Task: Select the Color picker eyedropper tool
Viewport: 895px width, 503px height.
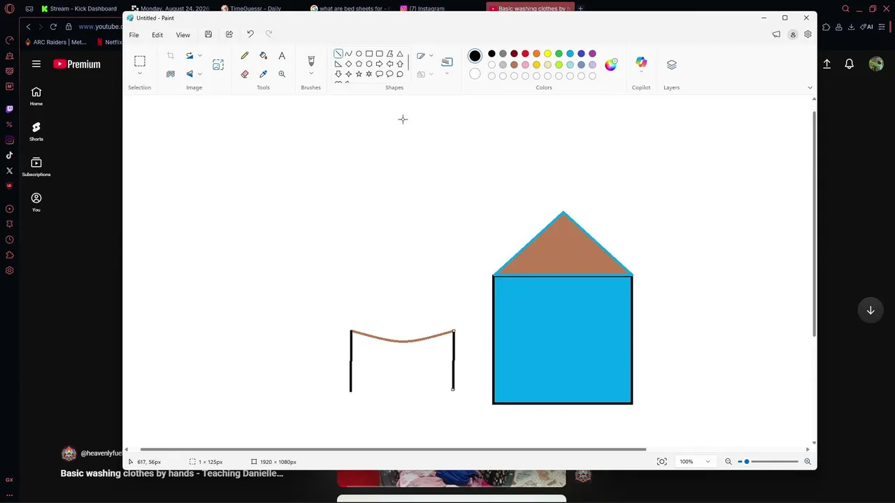Action: click(x=264, y=74)
